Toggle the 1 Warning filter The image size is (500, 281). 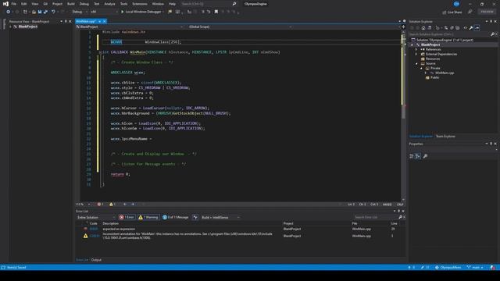click(148, 217)
